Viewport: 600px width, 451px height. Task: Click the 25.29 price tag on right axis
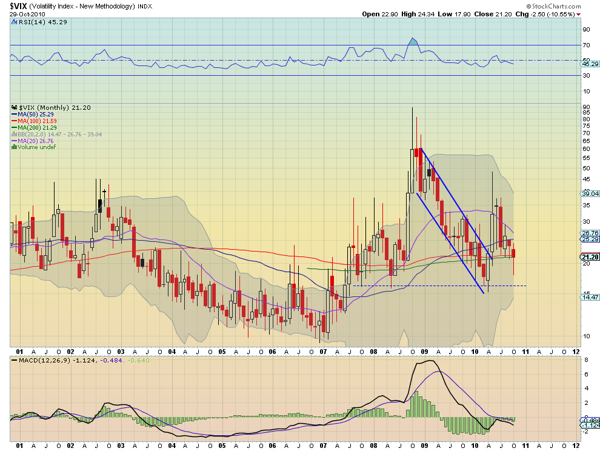(x=590, y=239)
